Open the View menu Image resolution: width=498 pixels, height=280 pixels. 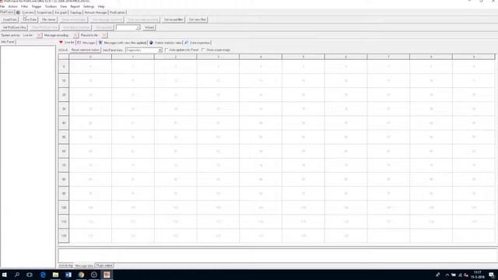tap(64, 6)
